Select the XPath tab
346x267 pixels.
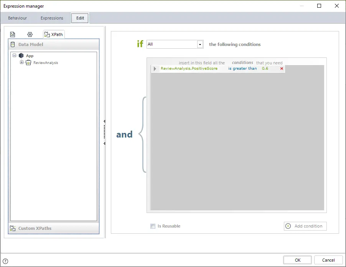54,34
